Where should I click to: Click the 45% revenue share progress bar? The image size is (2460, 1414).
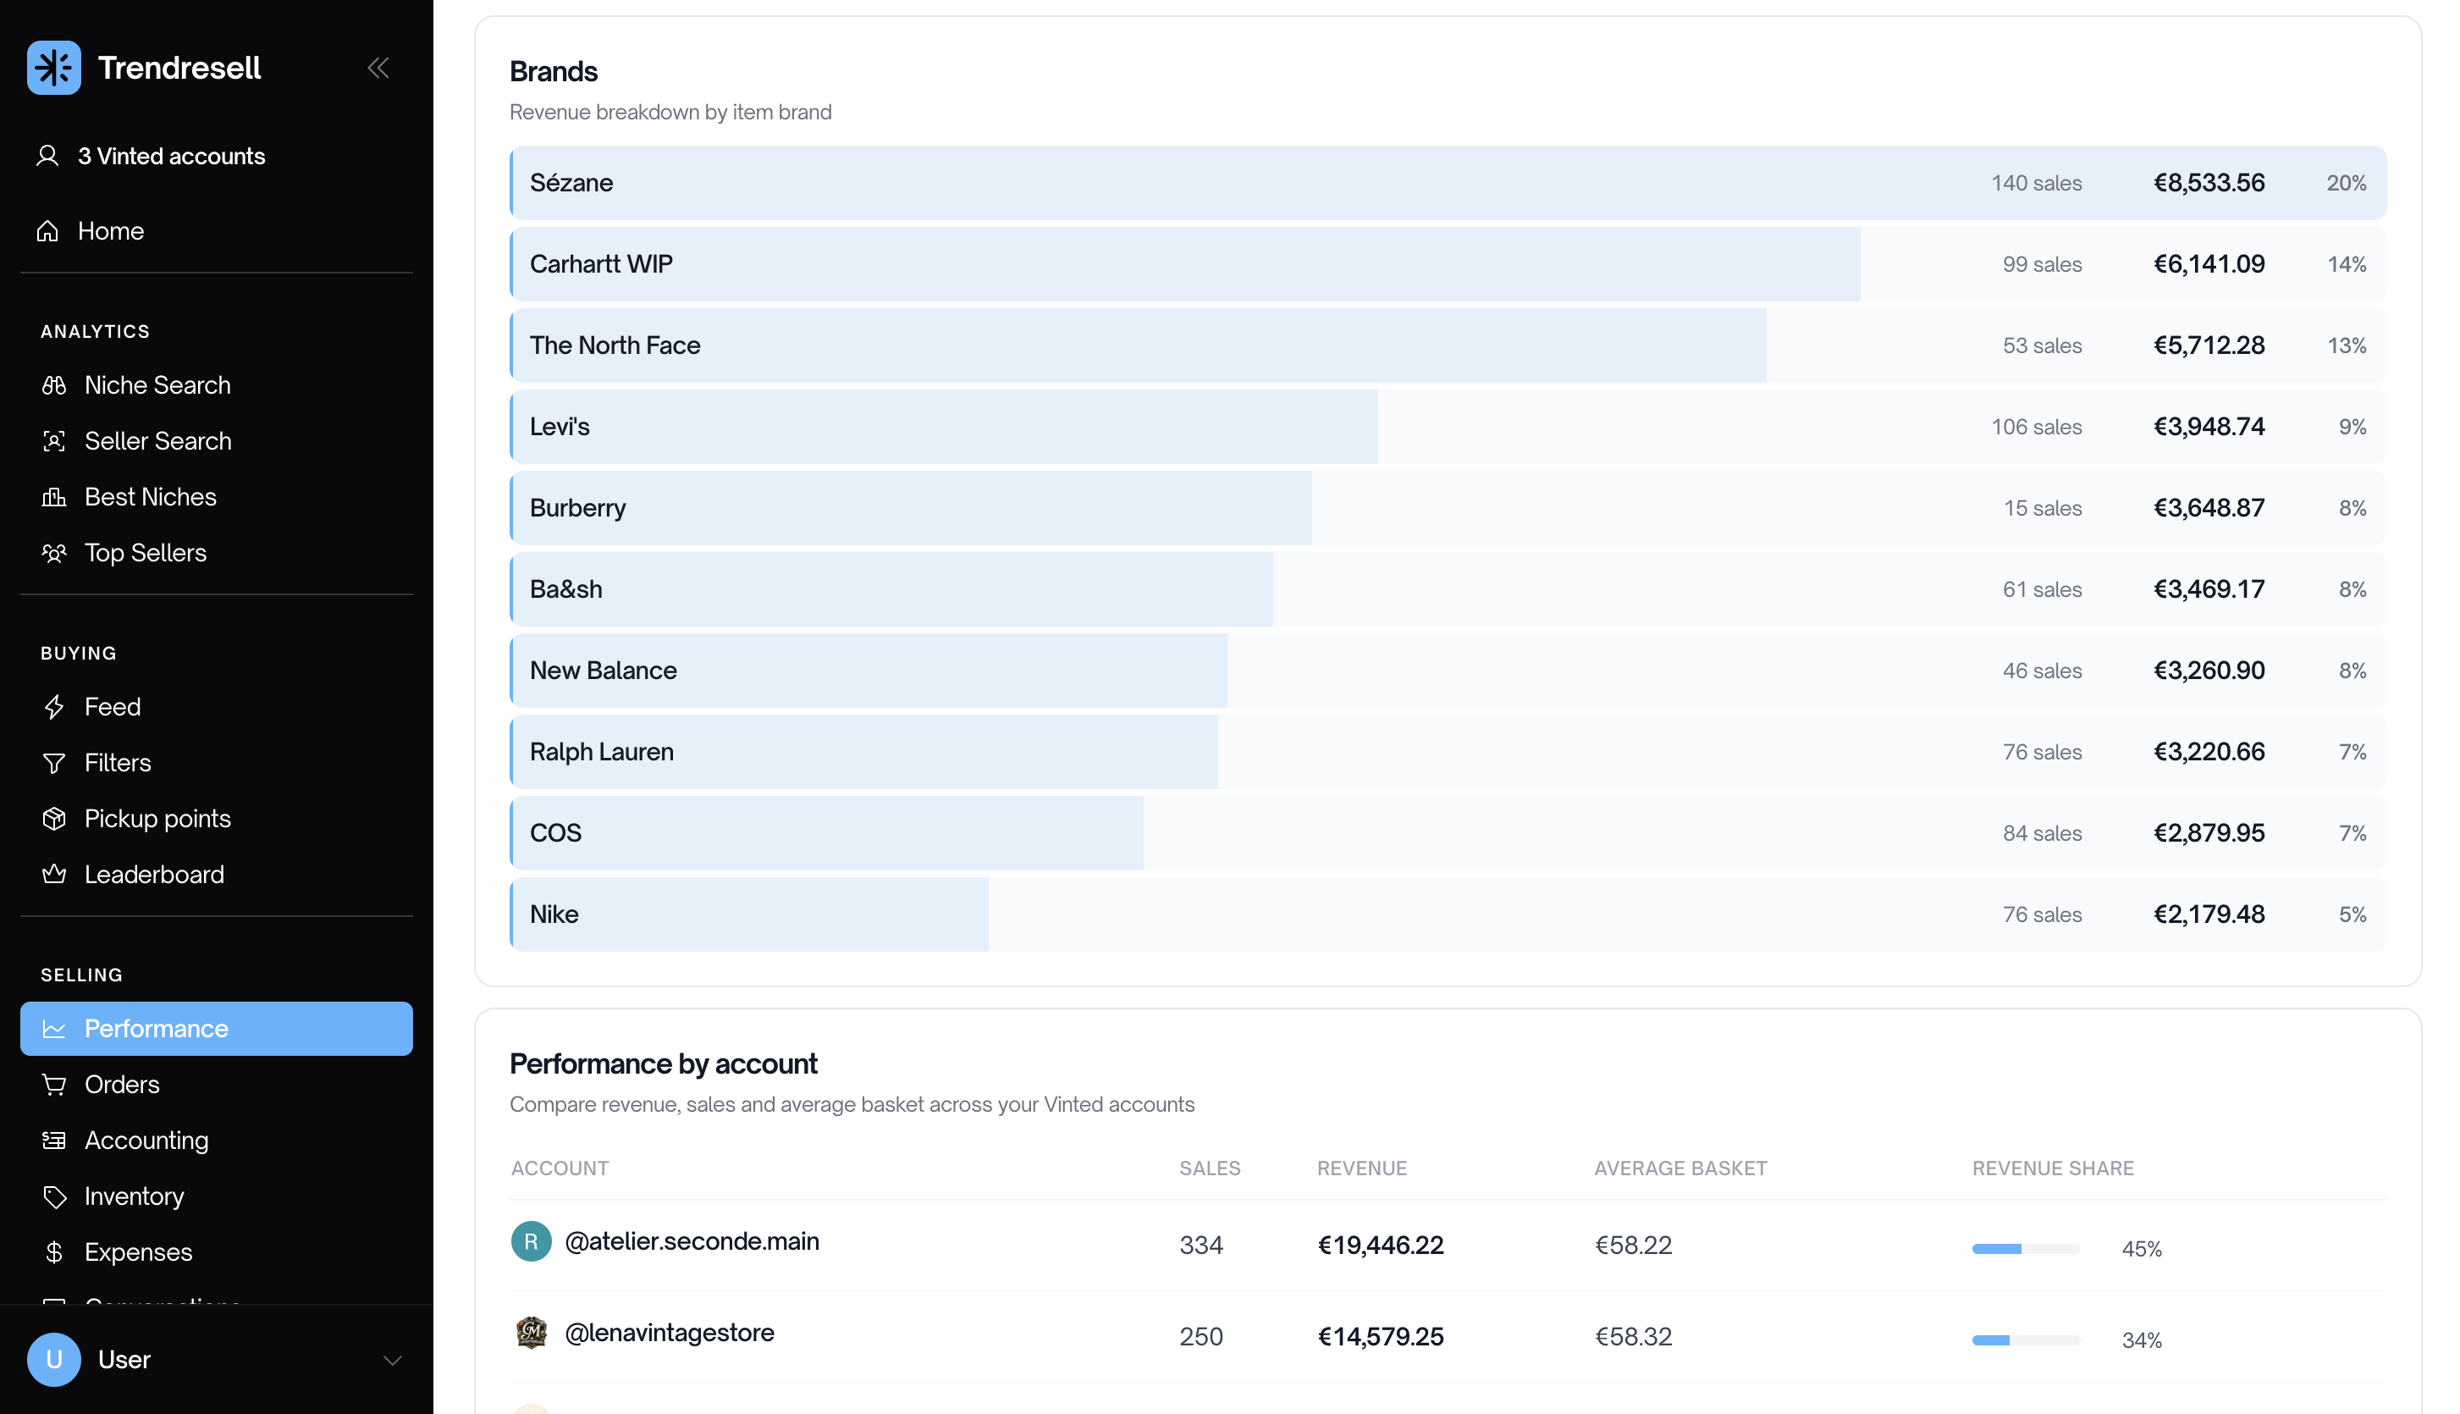(x=2025, y=1249)
